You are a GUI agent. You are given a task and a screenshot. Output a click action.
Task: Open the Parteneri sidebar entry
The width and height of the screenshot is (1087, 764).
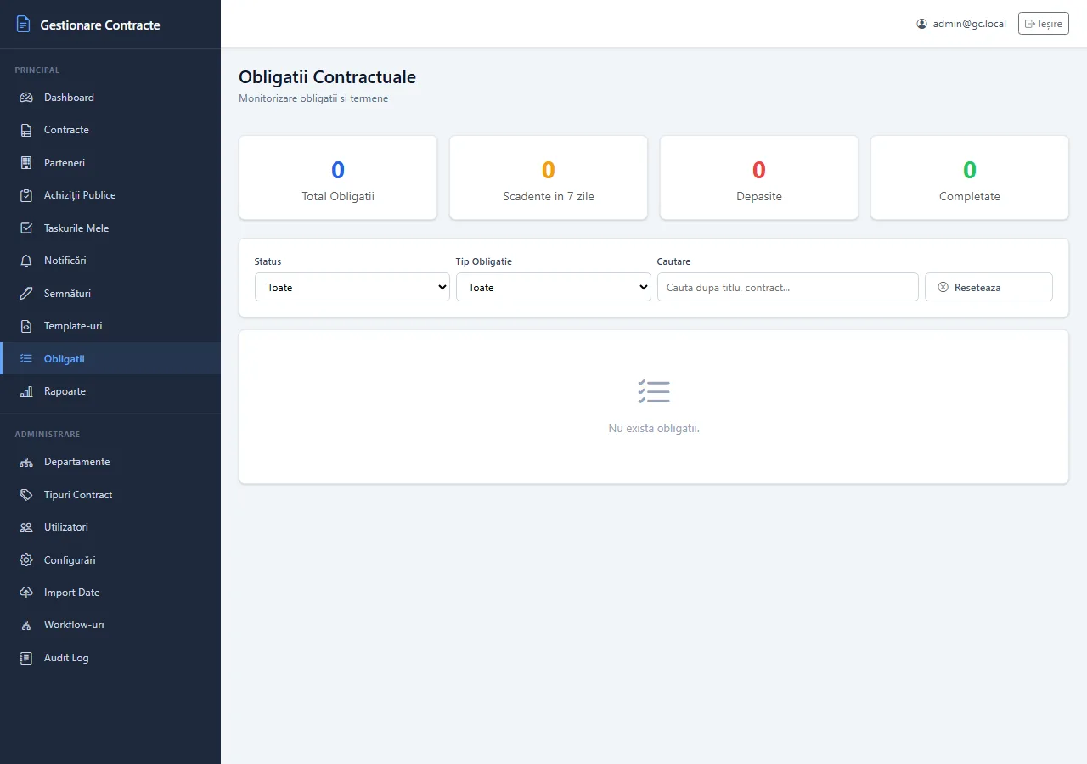110,163
